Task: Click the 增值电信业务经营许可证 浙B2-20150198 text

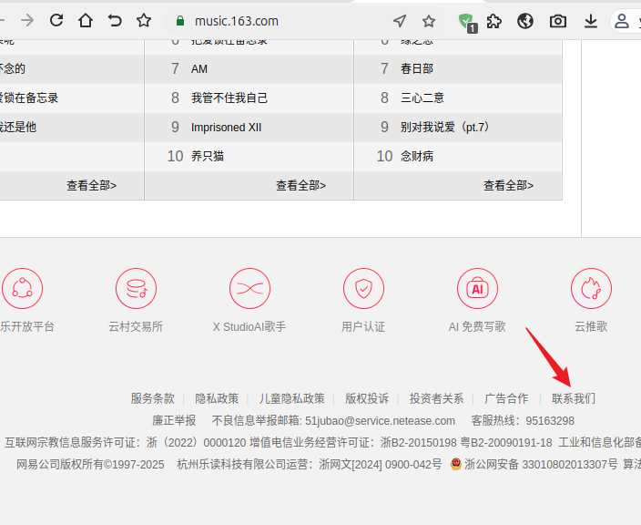Action: pos(353,442)
